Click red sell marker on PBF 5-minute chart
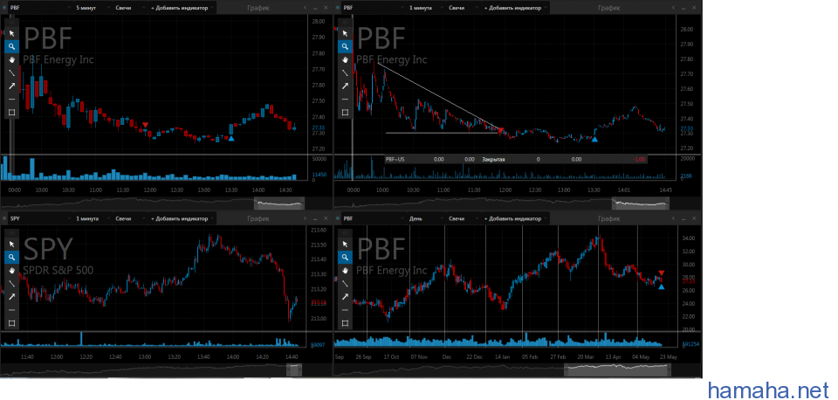The height and width of the screenshot is (400, 838). [x=145, y=125]
